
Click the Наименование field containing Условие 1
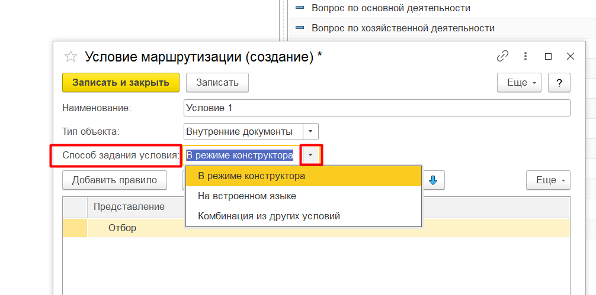pos(377,108)
